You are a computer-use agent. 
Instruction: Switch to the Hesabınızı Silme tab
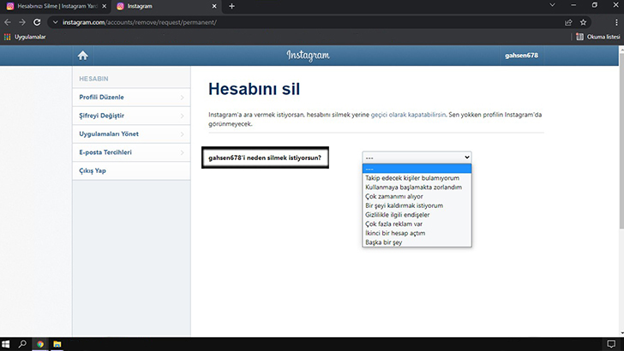55,6
